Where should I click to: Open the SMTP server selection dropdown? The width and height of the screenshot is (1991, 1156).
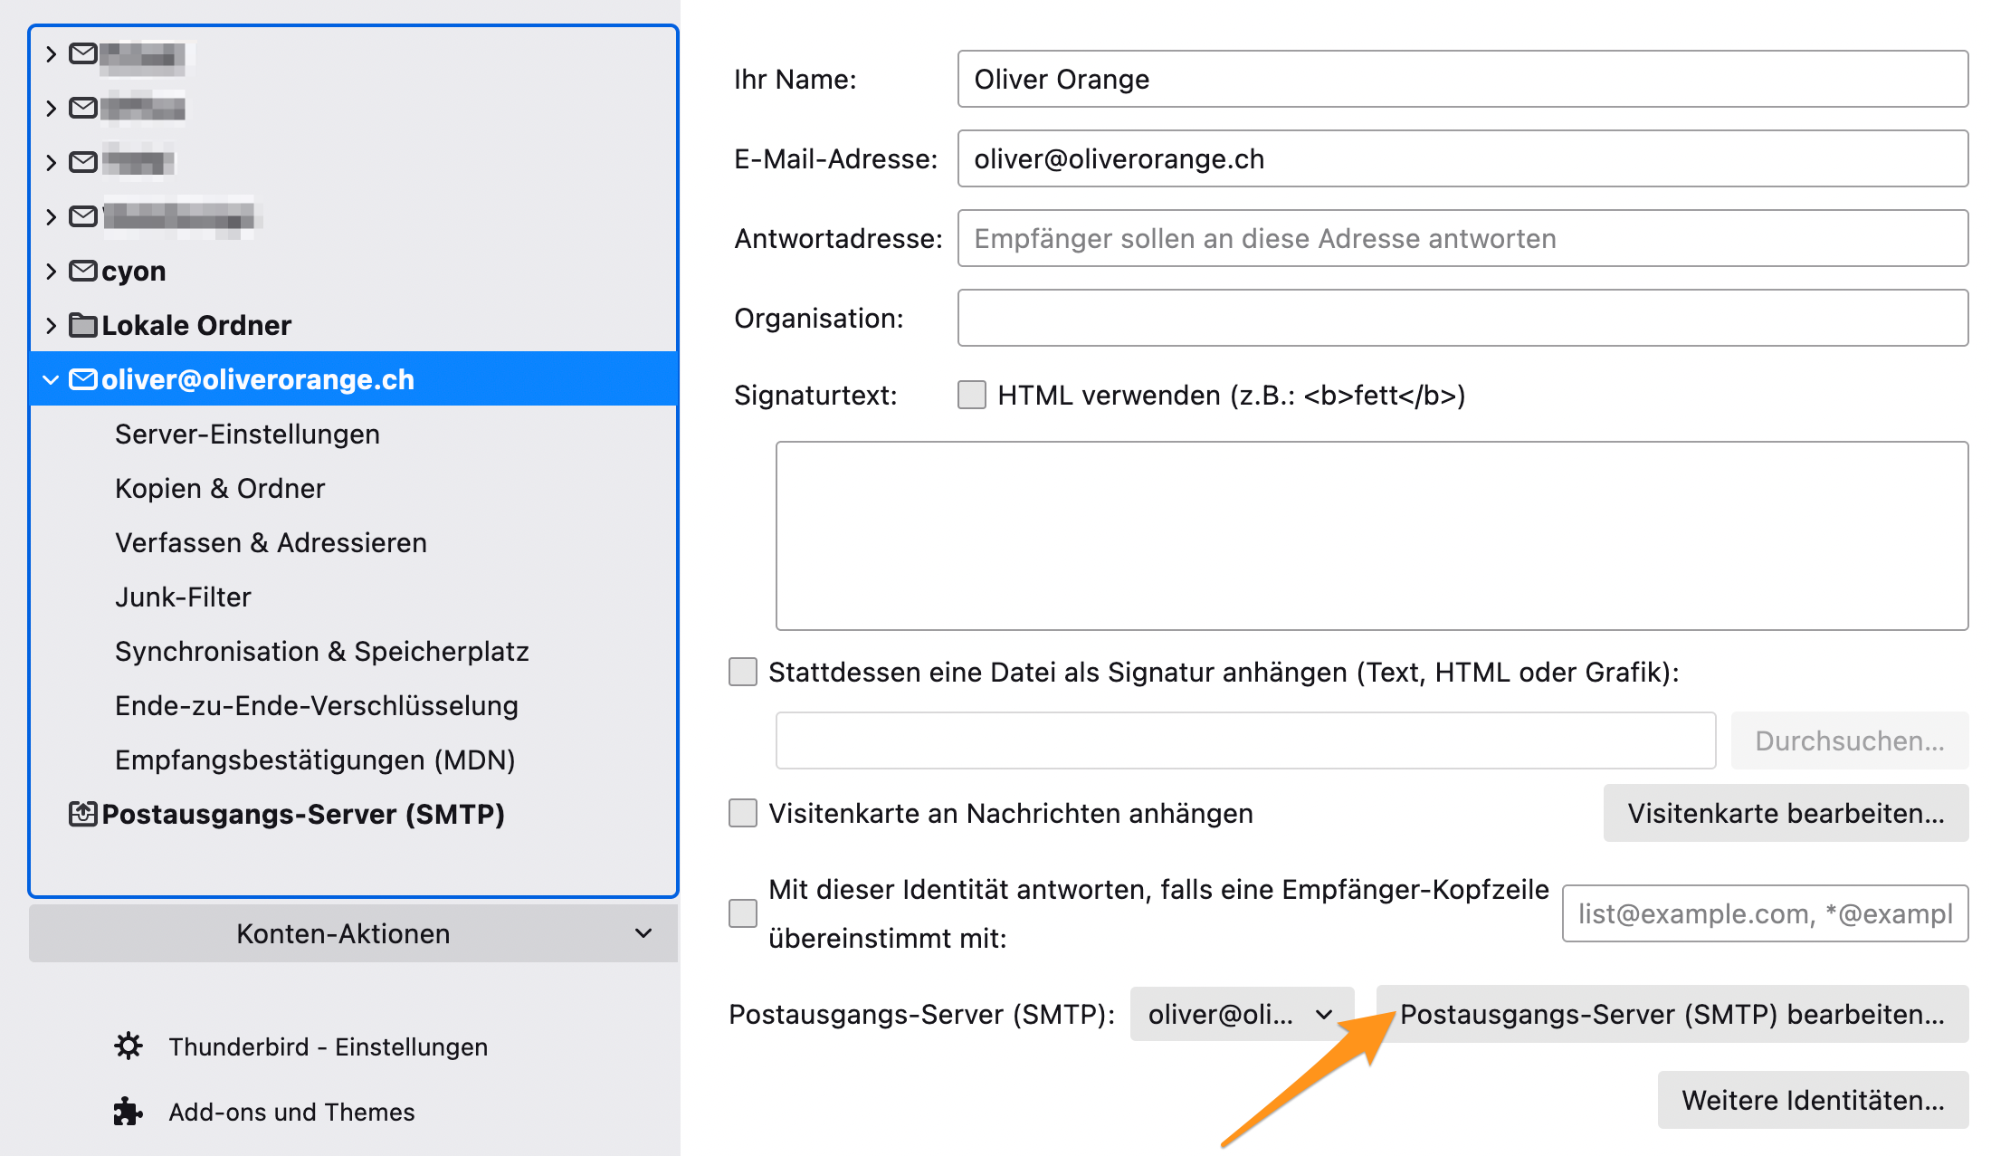tap(1242, 1014)
